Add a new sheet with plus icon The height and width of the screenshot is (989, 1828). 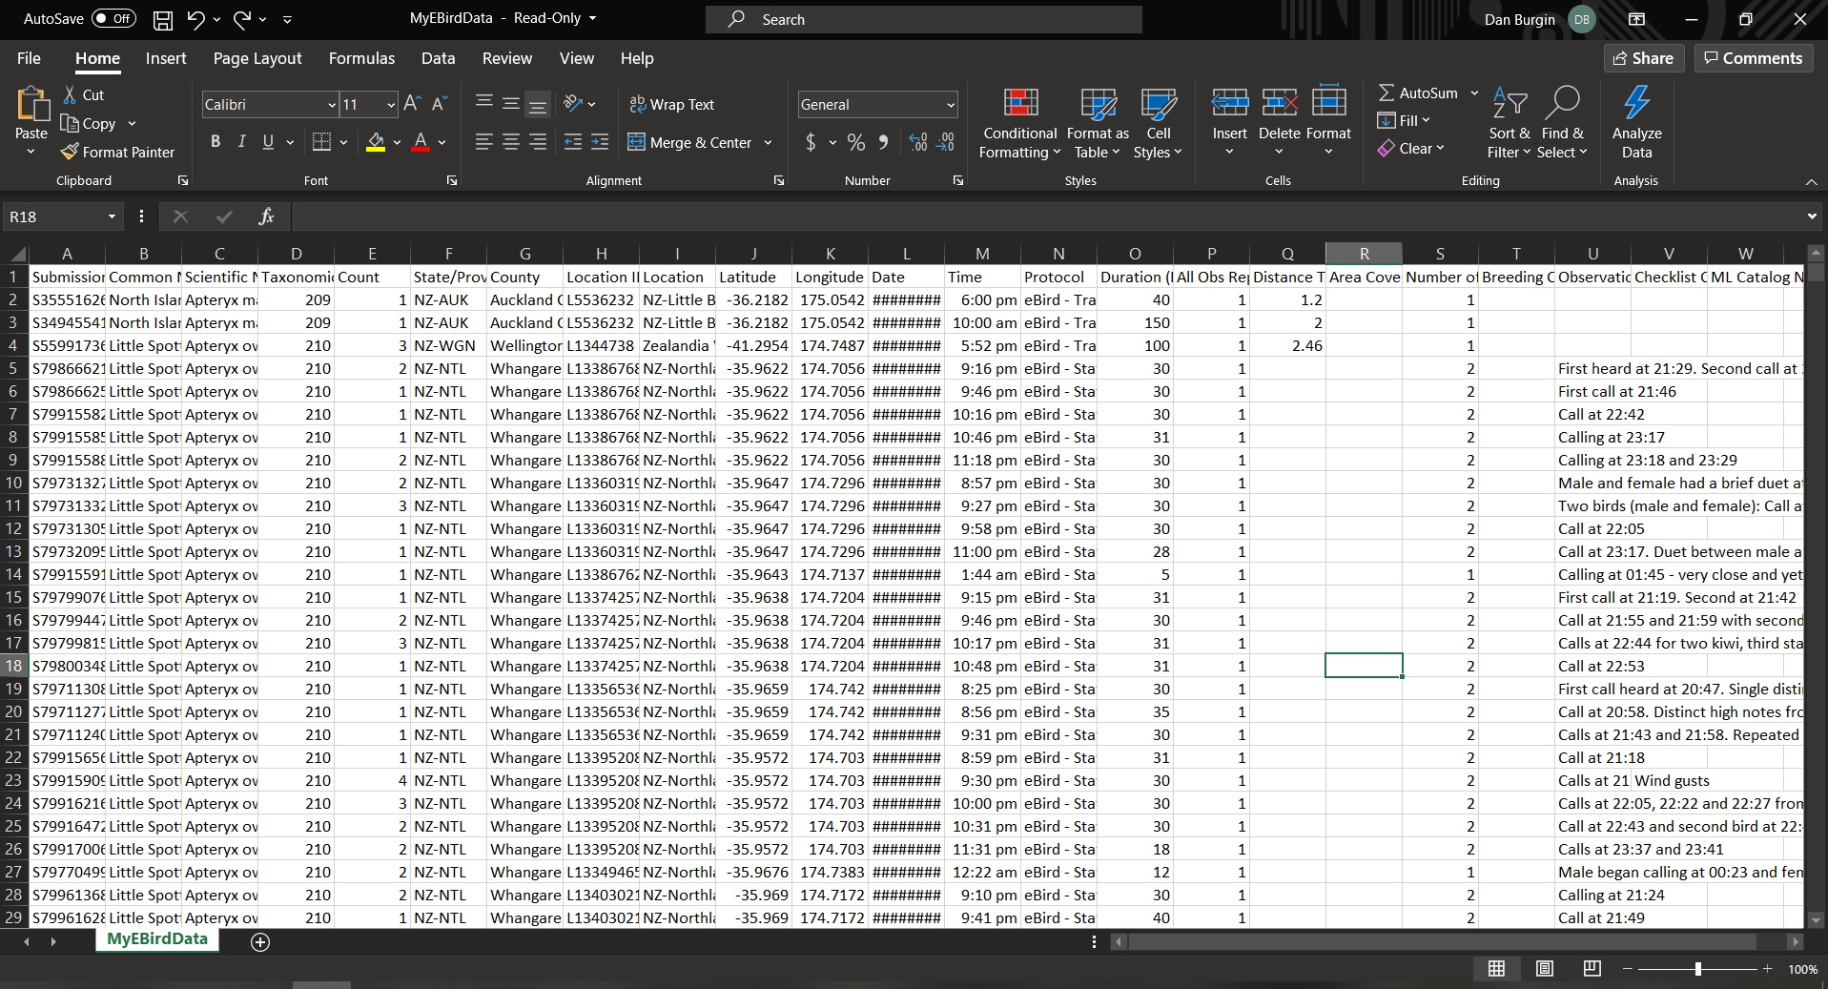coord(260,941)
